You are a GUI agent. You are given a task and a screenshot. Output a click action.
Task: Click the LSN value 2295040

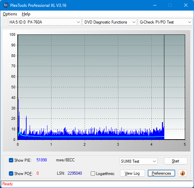point(75,173)
